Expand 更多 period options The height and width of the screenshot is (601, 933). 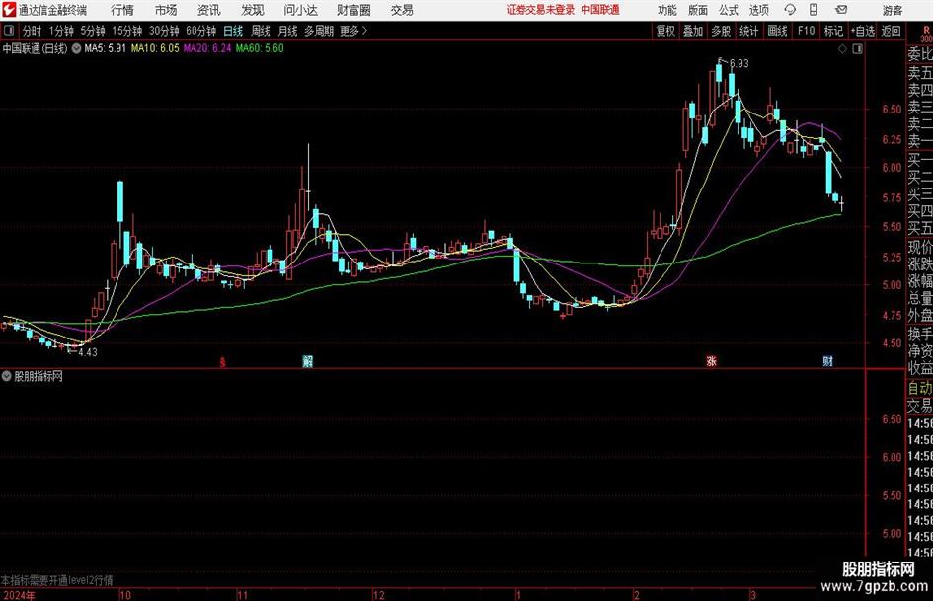pyautogui.click(x=353, y=31)
